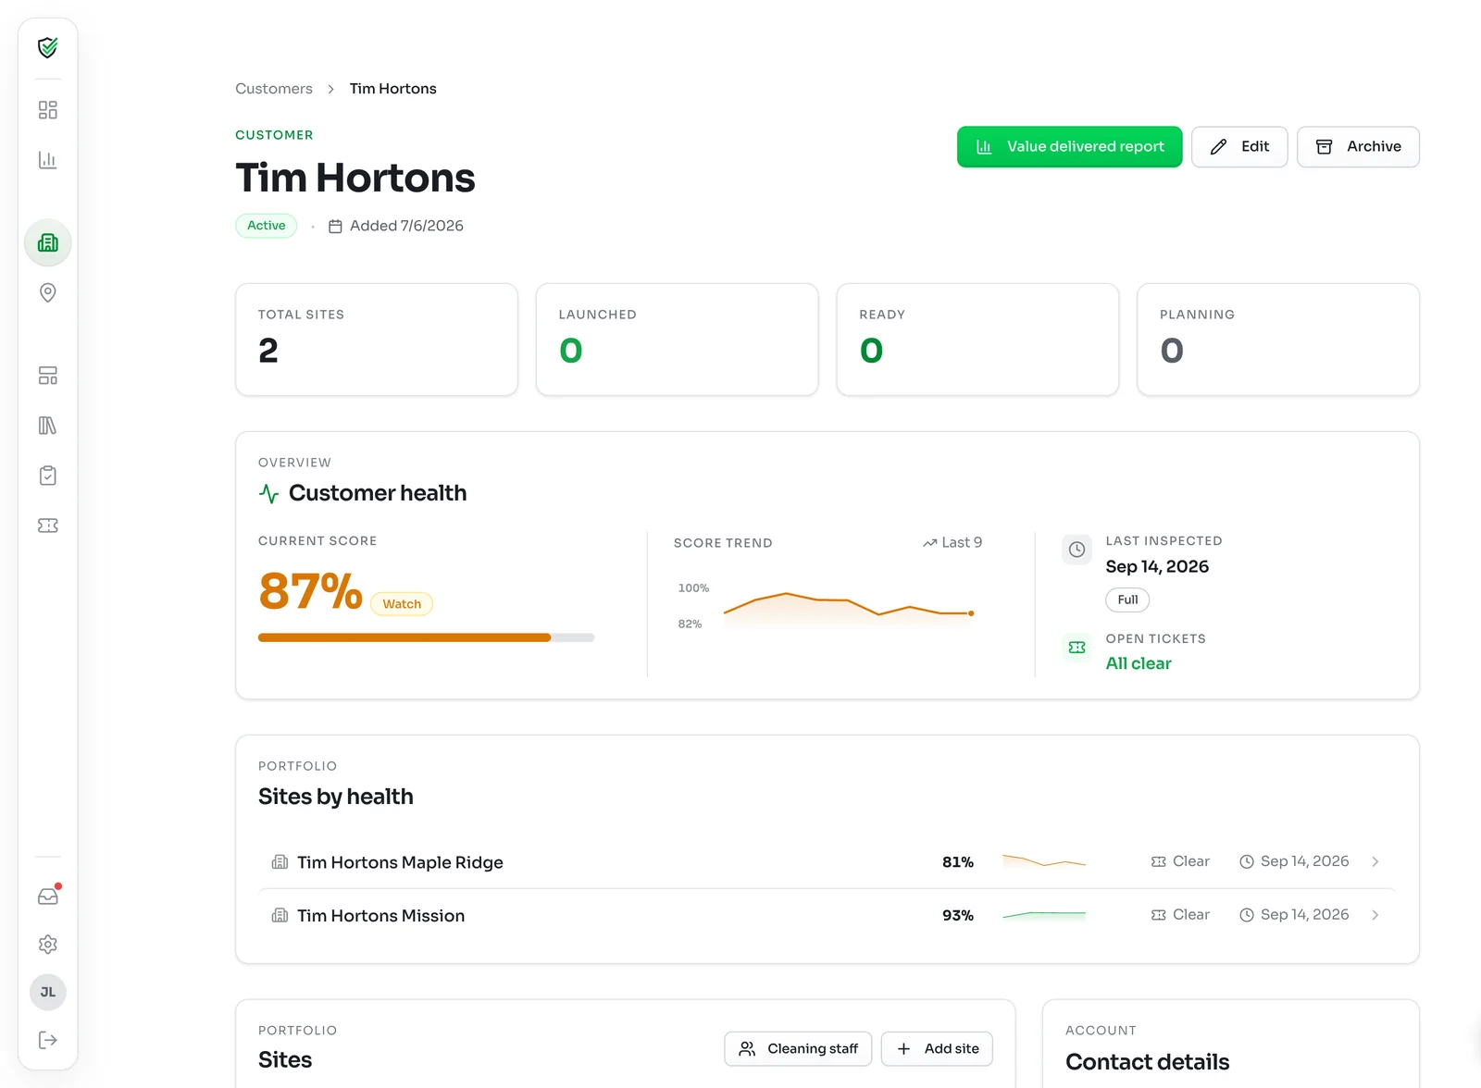Click the clock icon beside Last Inspected
The width and height of the screenshot is (1481, 1088).
coord(1077,550)
